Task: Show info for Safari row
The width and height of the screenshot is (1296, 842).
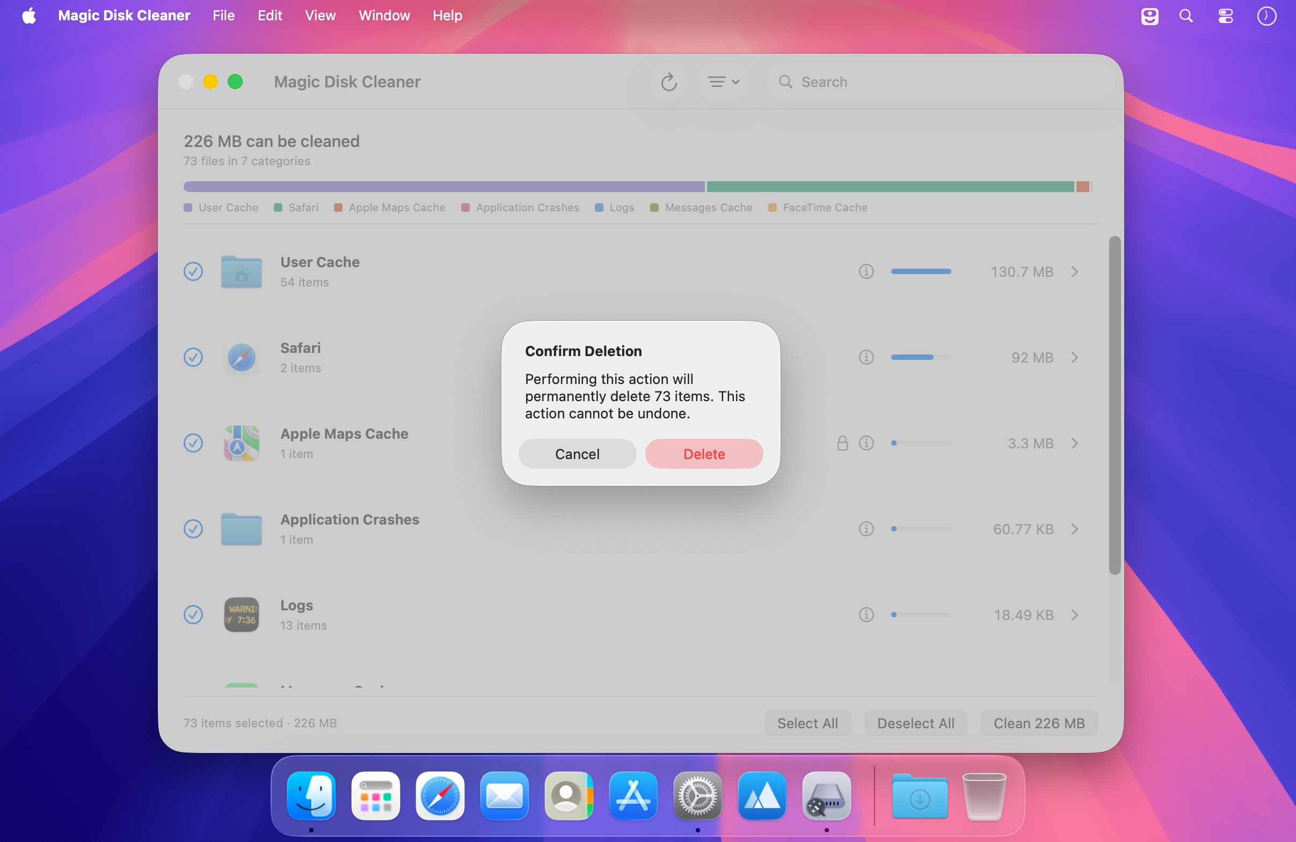Action: (x=866, y=357)
